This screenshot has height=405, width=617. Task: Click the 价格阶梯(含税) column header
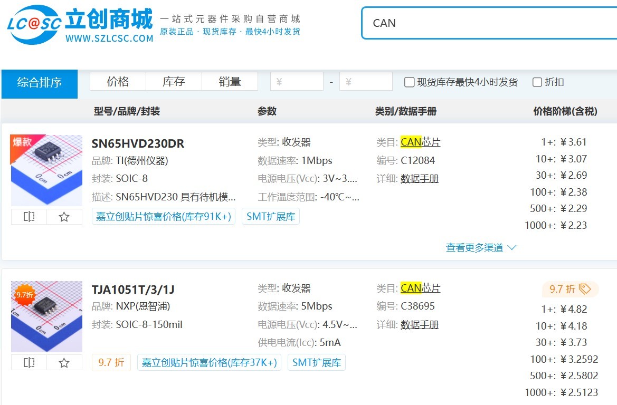tap(565, 111)
